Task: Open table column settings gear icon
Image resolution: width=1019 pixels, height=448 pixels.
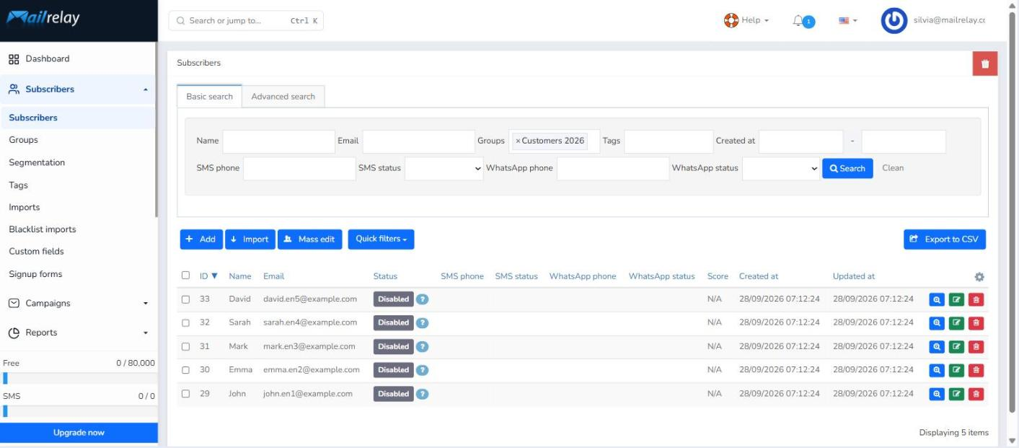Action: 979,277
